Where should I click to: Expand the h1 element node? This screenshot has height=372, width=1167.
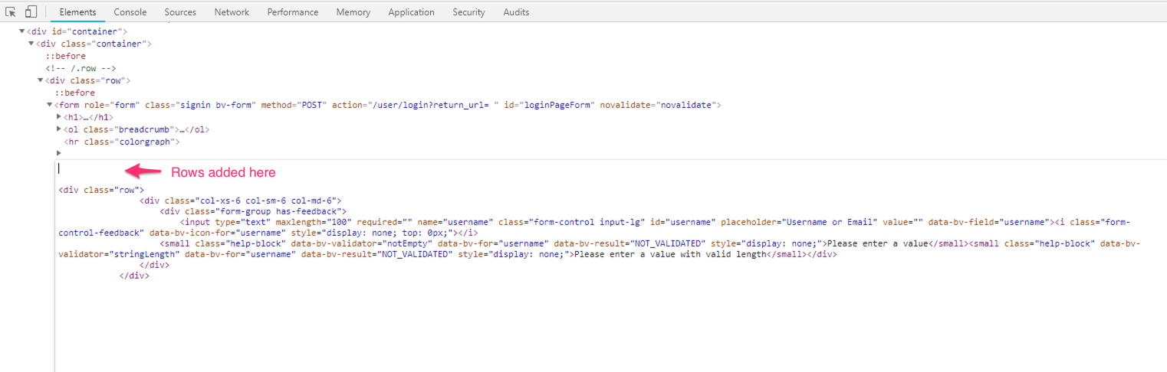click(x=59, y=117)
